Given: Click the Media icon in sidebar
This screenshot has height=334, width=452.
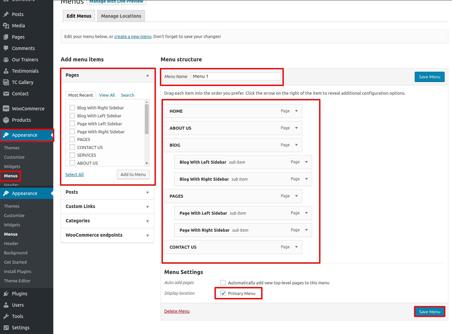Looking at the screenshot, I should [x=6, y=26].
